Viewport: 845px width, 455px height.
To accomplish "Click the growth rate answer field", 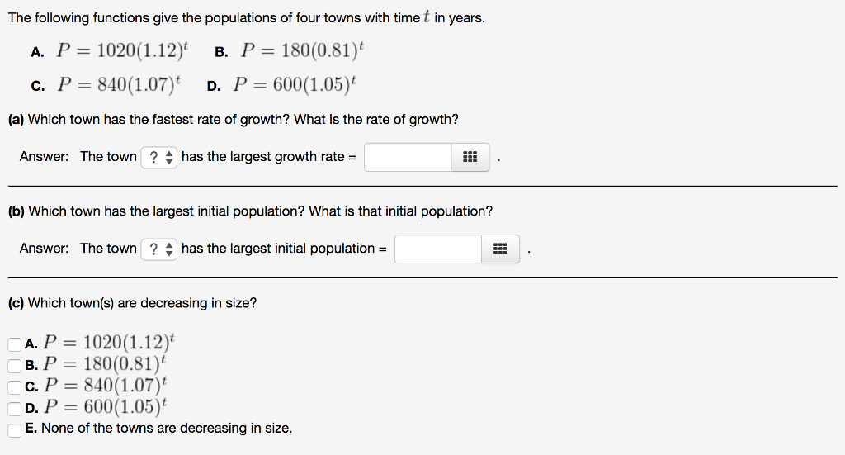I will (x=408, y=157).
